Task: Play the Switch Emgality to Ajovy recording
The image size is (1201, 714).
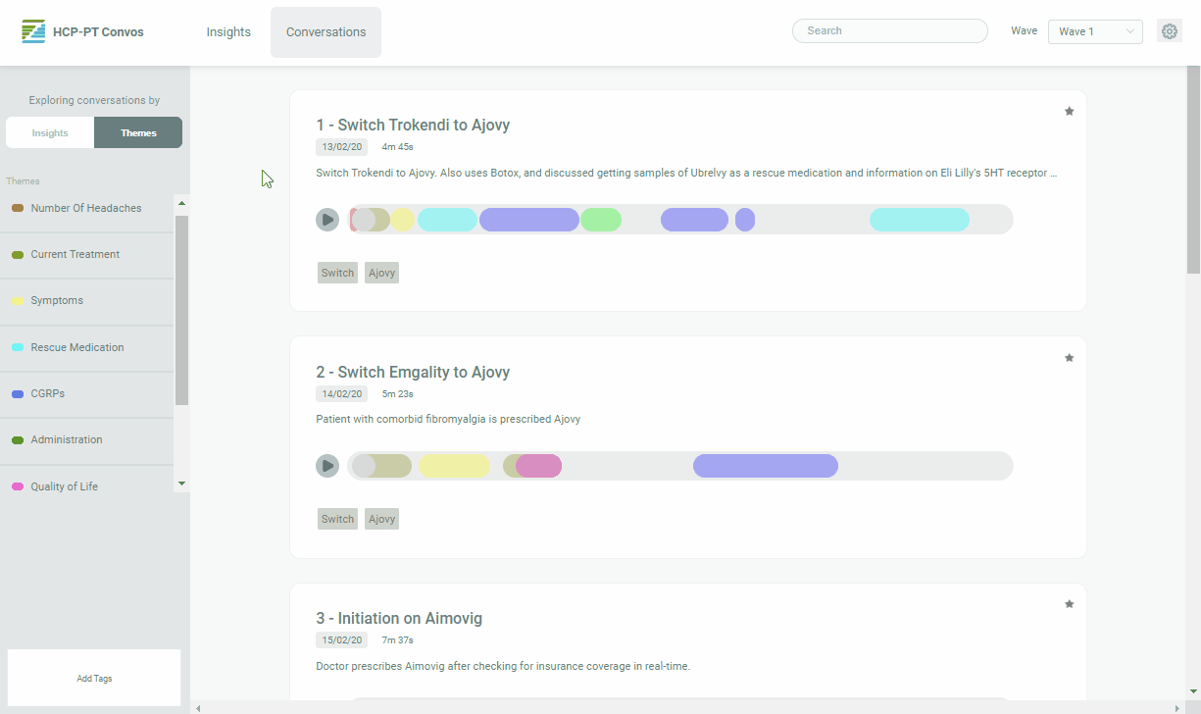Action: coord(327,466)
